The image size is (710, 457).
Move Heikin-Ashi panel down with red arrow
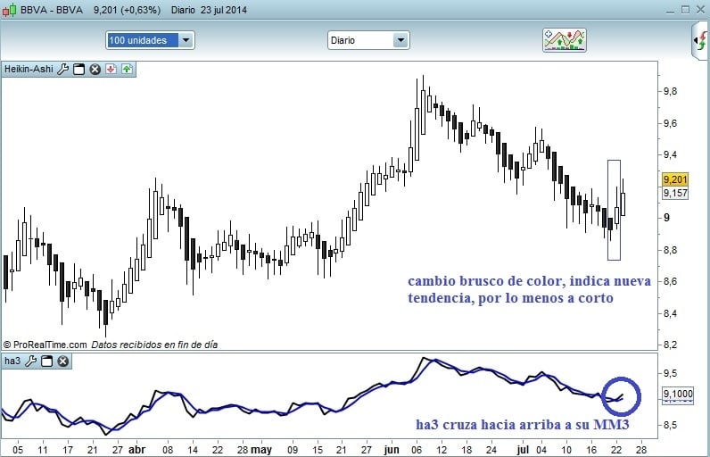111,70
